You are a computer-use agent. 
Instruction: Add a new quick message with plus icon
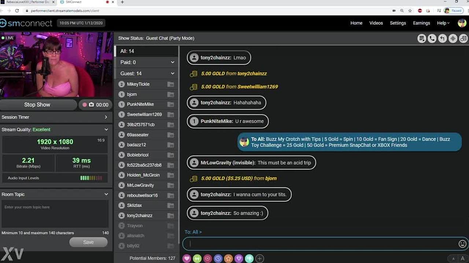point(259,259)
